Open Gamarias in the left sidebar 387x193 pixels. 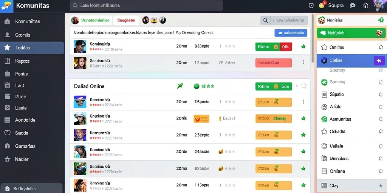[x=32, y=146]
